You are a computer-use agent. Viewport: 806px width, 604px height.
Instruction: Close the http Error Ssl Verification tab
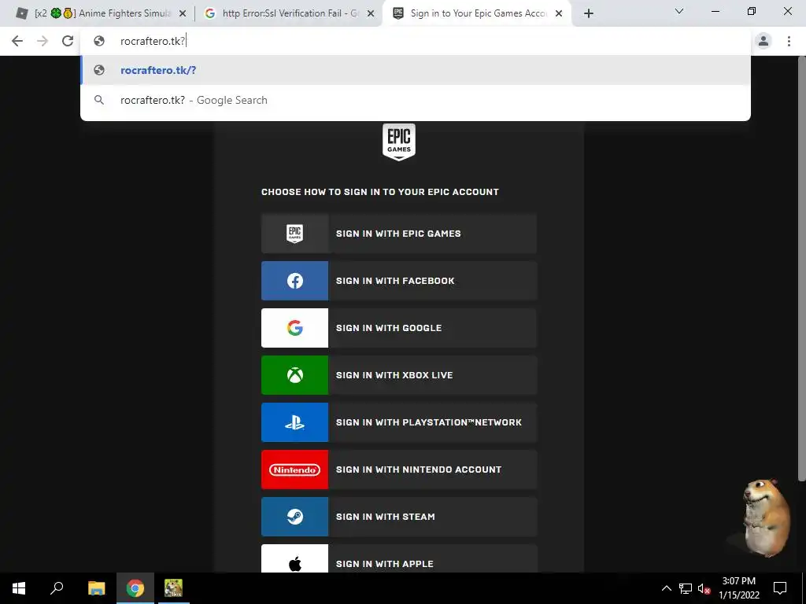(371, 14)
